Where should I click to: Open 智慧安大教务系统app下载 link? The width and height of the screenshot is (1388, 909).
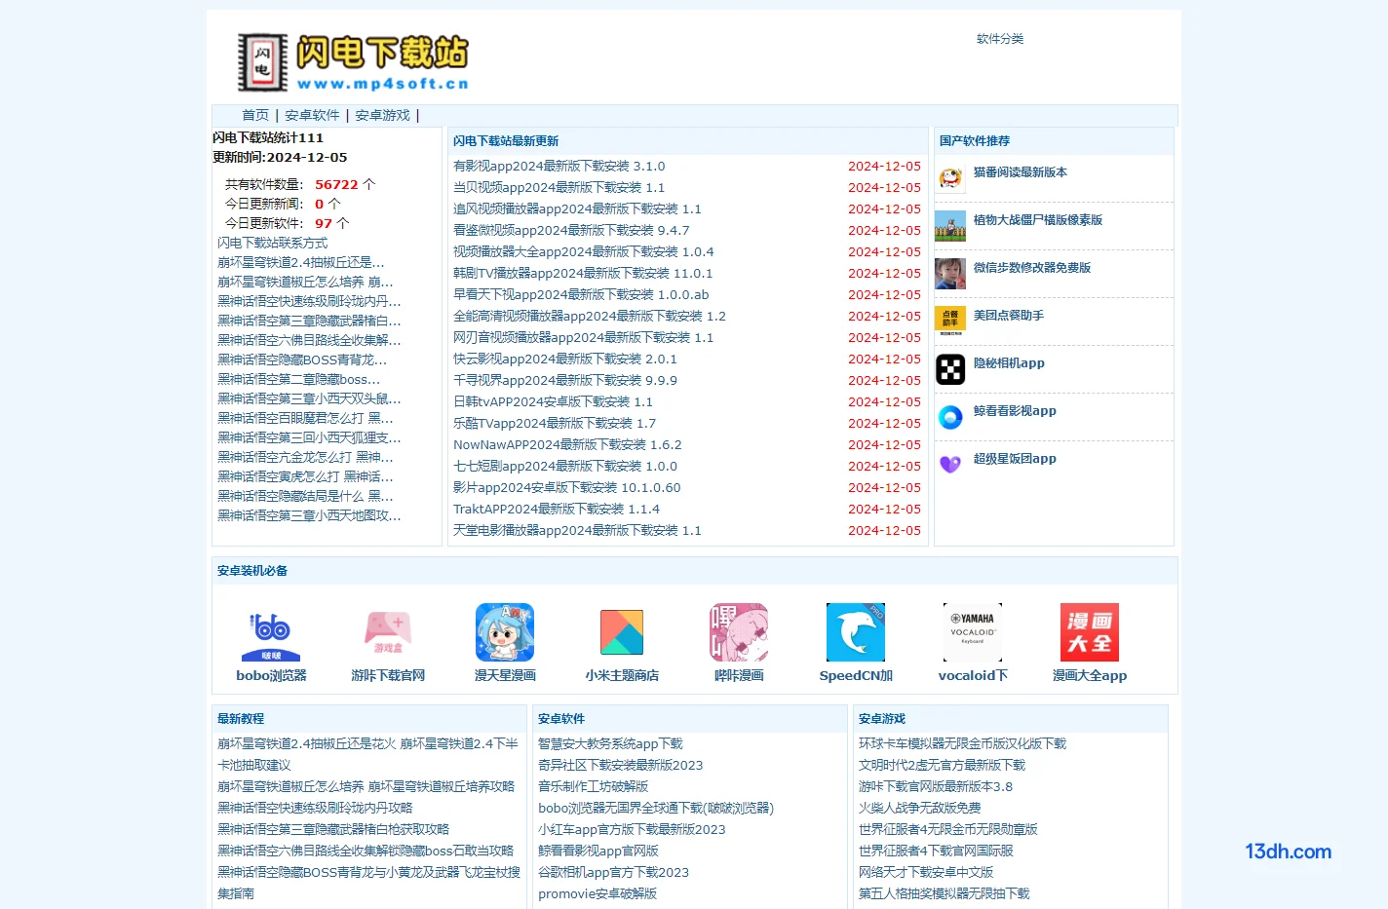pyautogui.click(x=610, y=743)
